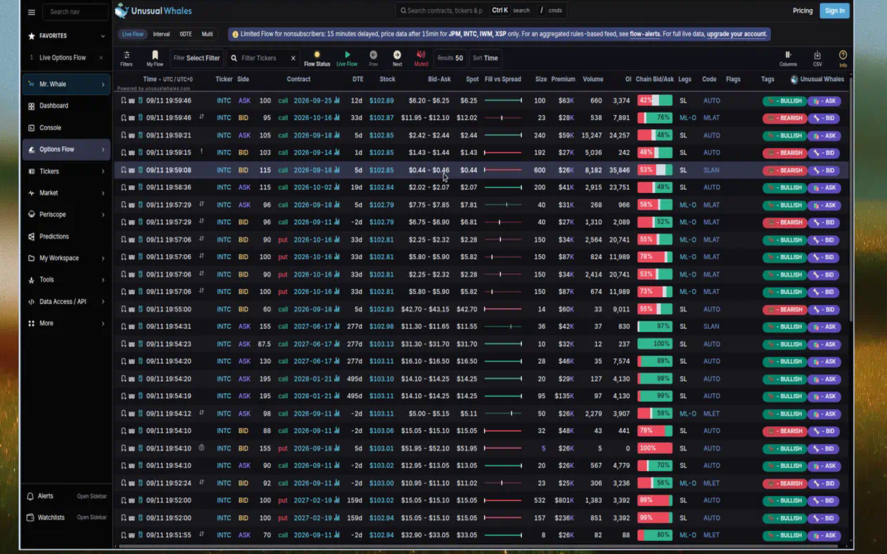Click the Filter Tickers input
The height and width of the screenshot is (554, 887).
[x=264, y=58]
